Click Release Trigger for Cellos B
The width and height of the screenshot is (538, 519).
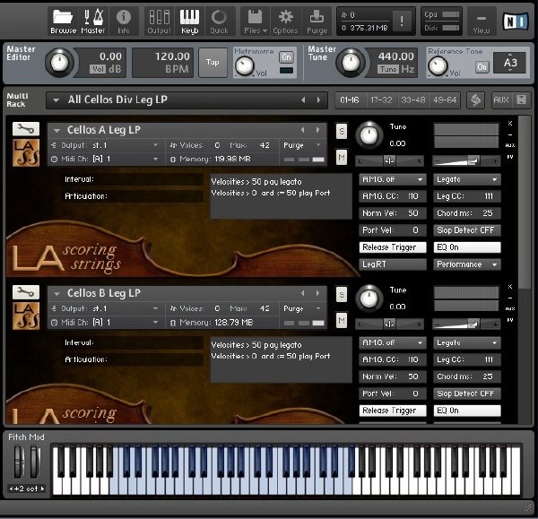click(x=393, y=411)
